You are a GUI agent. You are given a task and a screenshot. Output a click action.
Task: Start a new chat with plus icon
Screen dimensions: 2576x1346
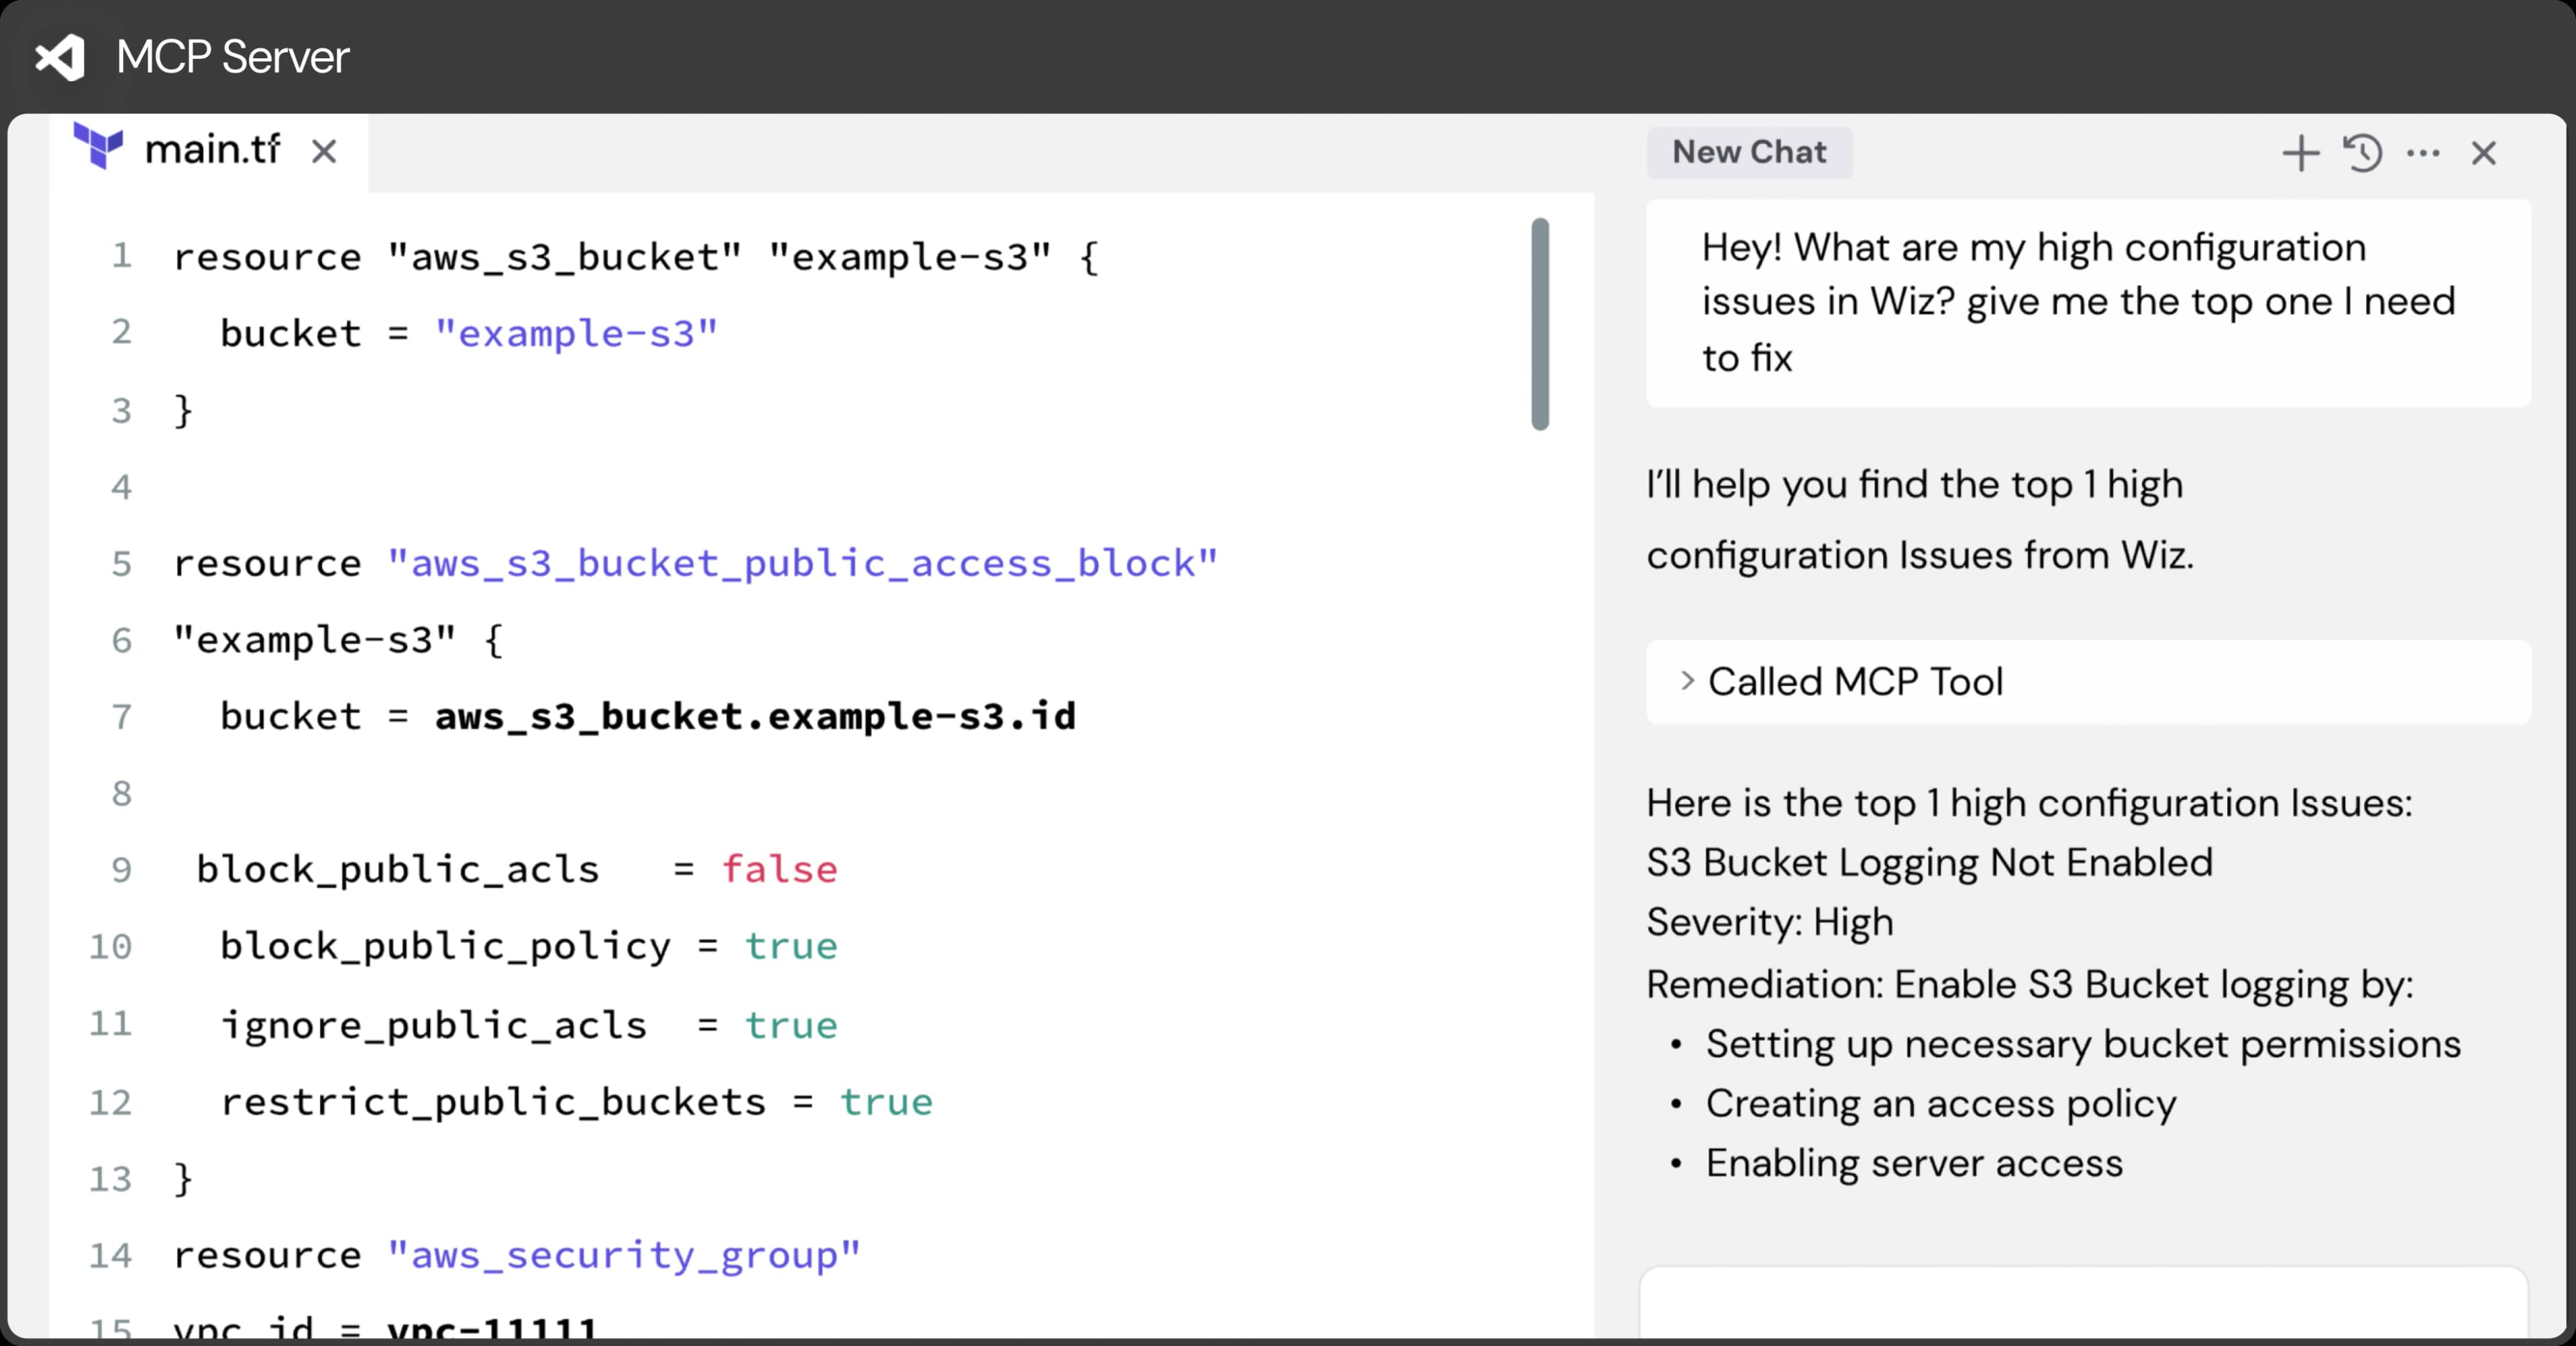tap(2300, 153)
